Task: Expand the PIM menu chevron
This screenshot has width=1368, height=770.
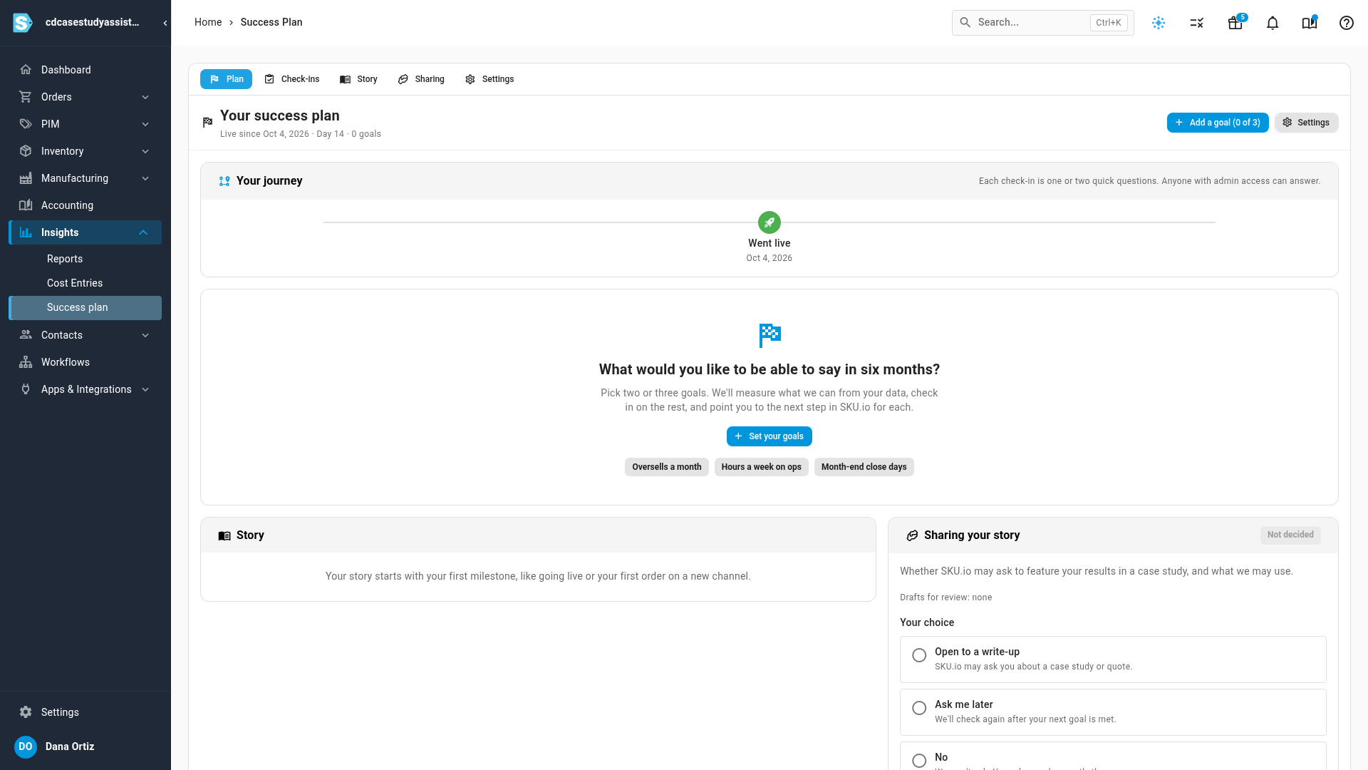Action: pos(145,124)
